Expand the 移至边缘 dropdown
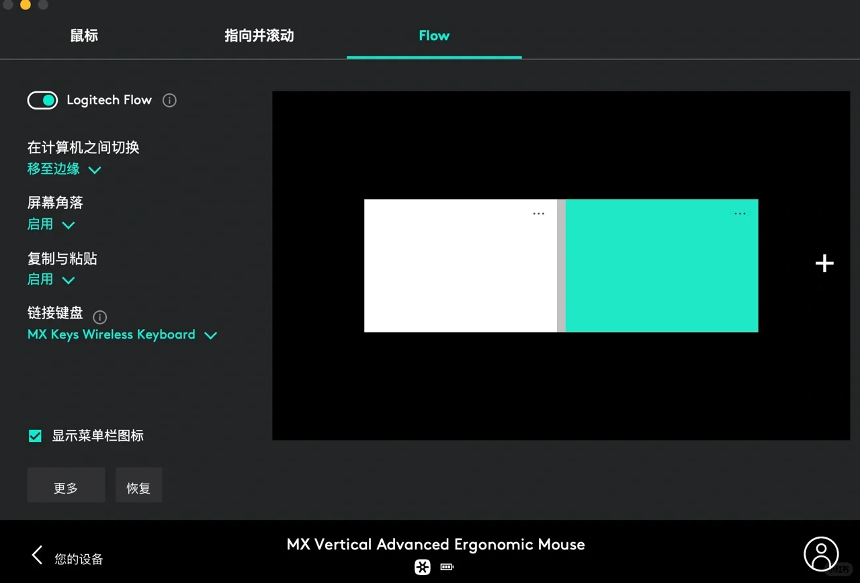Viewport: 860px width, 583px height. tap(64, 169)
